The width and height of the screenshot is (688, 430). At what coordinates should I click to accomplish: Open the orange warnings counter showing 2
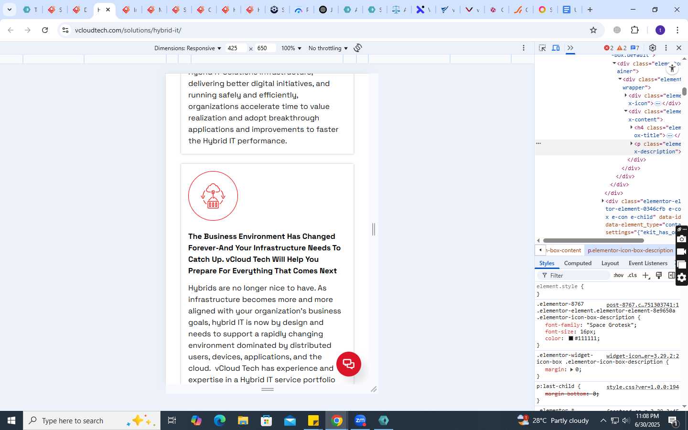click(x=622, y=48)
